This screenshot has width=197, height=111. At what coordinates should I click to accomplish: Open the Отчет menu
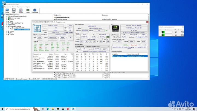pyautogui.click(x=14, y=7)
